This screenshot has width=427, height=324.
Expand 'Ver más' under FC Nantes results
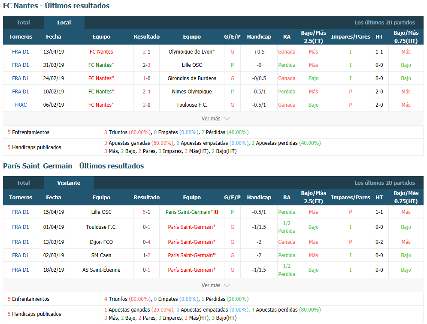[x=216, y=119]
